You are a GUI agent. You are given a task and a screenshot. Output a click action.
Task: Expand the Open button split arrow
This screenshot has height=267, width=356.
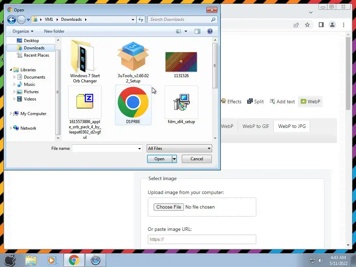point(175,159)
